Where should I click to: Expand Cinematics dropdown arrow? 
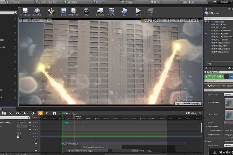click(116, 12)
